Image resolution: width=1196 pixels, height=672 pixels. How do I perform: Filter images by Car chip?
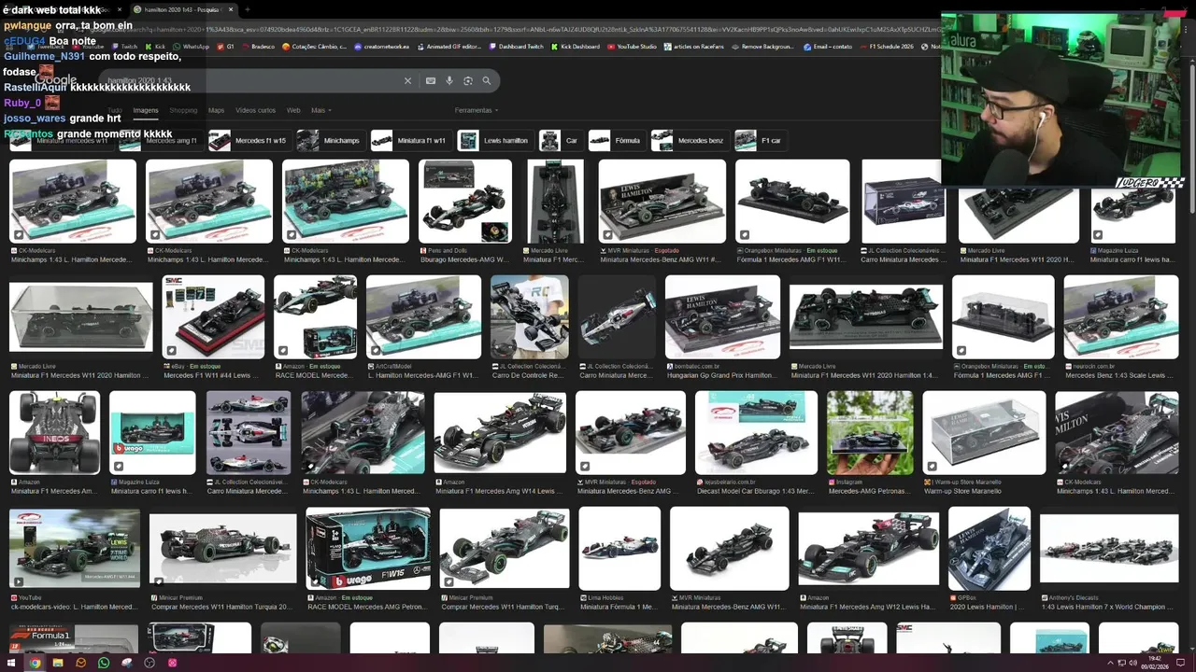[x=560, y=140]
